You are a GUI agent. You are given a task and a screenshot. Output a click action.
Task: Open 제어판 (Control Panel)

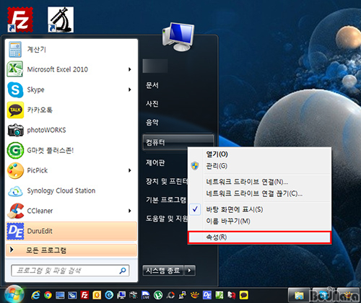point(155,163)
